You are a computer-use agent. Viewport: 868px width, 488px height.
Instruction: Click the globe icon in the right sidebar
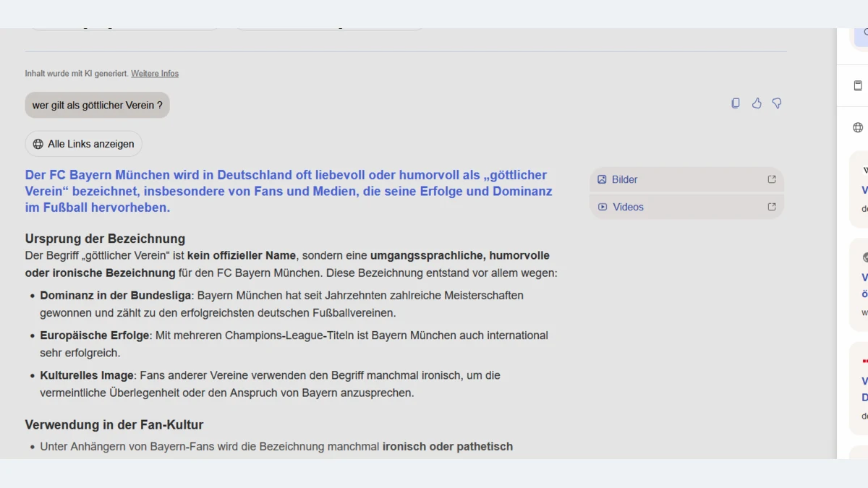[858, 128]
